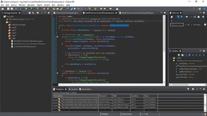Click the All working set link
Image resolution: width=207 pixels, height=116 pixels.
pos(188,24)
